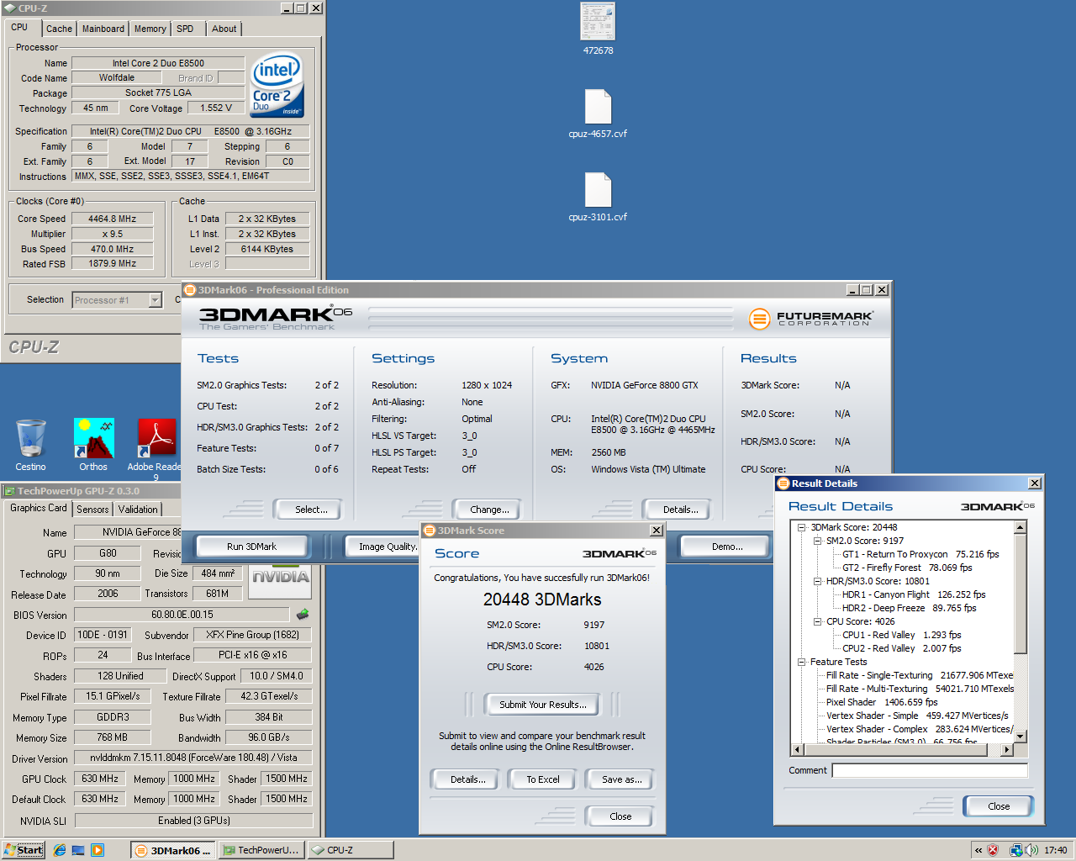Collapse the Feature Tests tree node
This screenshot has height=861, width=1076.
pos(801,662)
